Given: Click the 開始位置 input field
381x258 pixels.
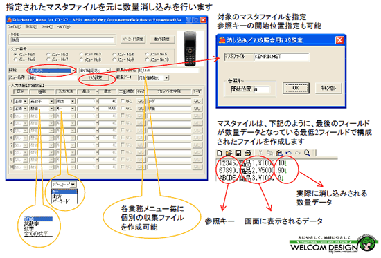Looking at the screenshot, I should [262, 89].
